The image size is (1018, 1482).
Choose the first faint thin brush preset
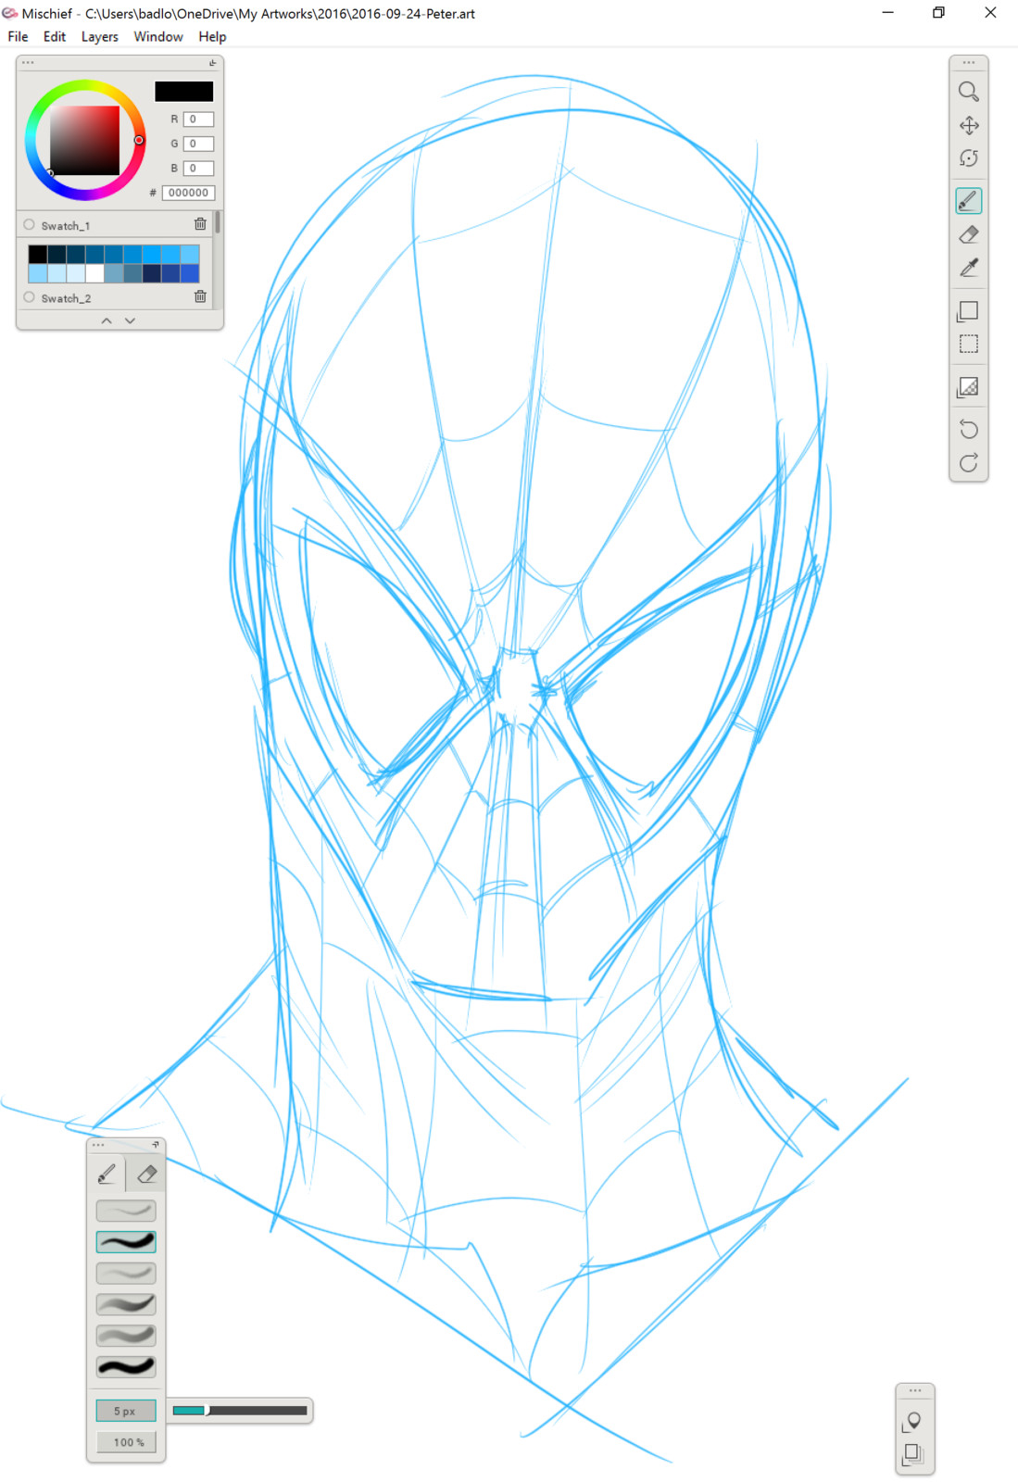point(126,1211)
